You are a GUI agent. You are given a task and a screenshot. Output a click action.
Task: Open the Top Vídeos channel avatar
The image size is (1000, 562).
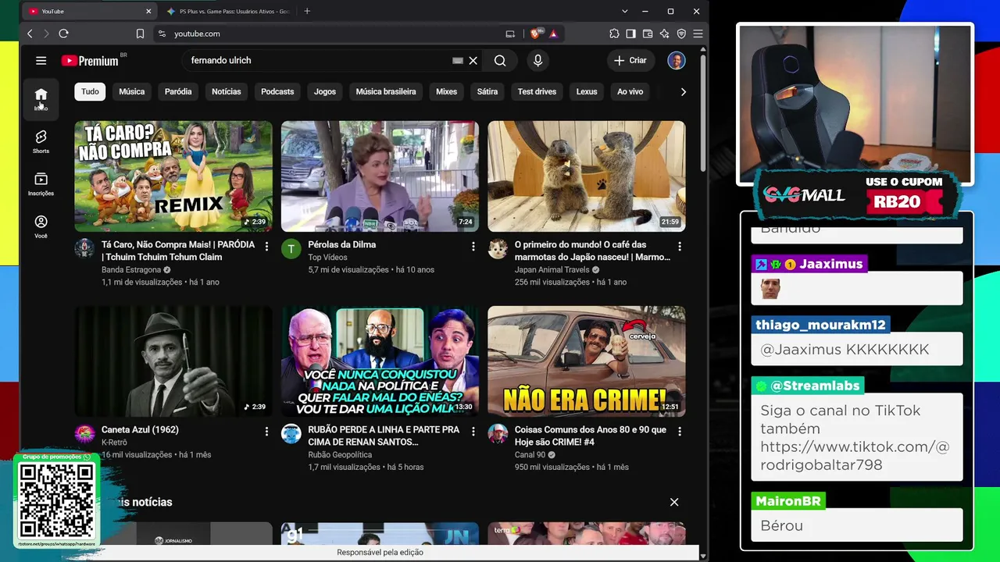[x=291, y=249]
